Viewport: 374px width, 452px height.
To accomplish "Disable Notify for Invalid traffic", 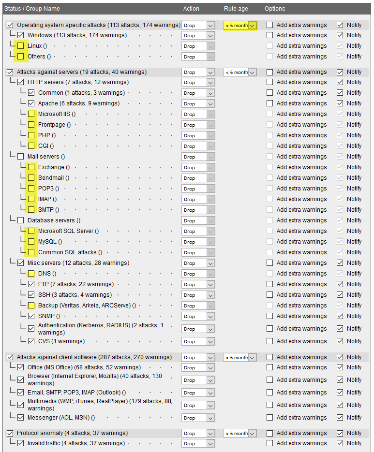I will (x=340, y=443).
